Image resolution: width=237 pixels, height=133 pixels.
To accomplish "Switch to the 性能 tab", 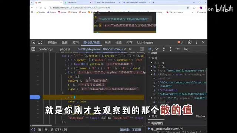I will (118, 42).
